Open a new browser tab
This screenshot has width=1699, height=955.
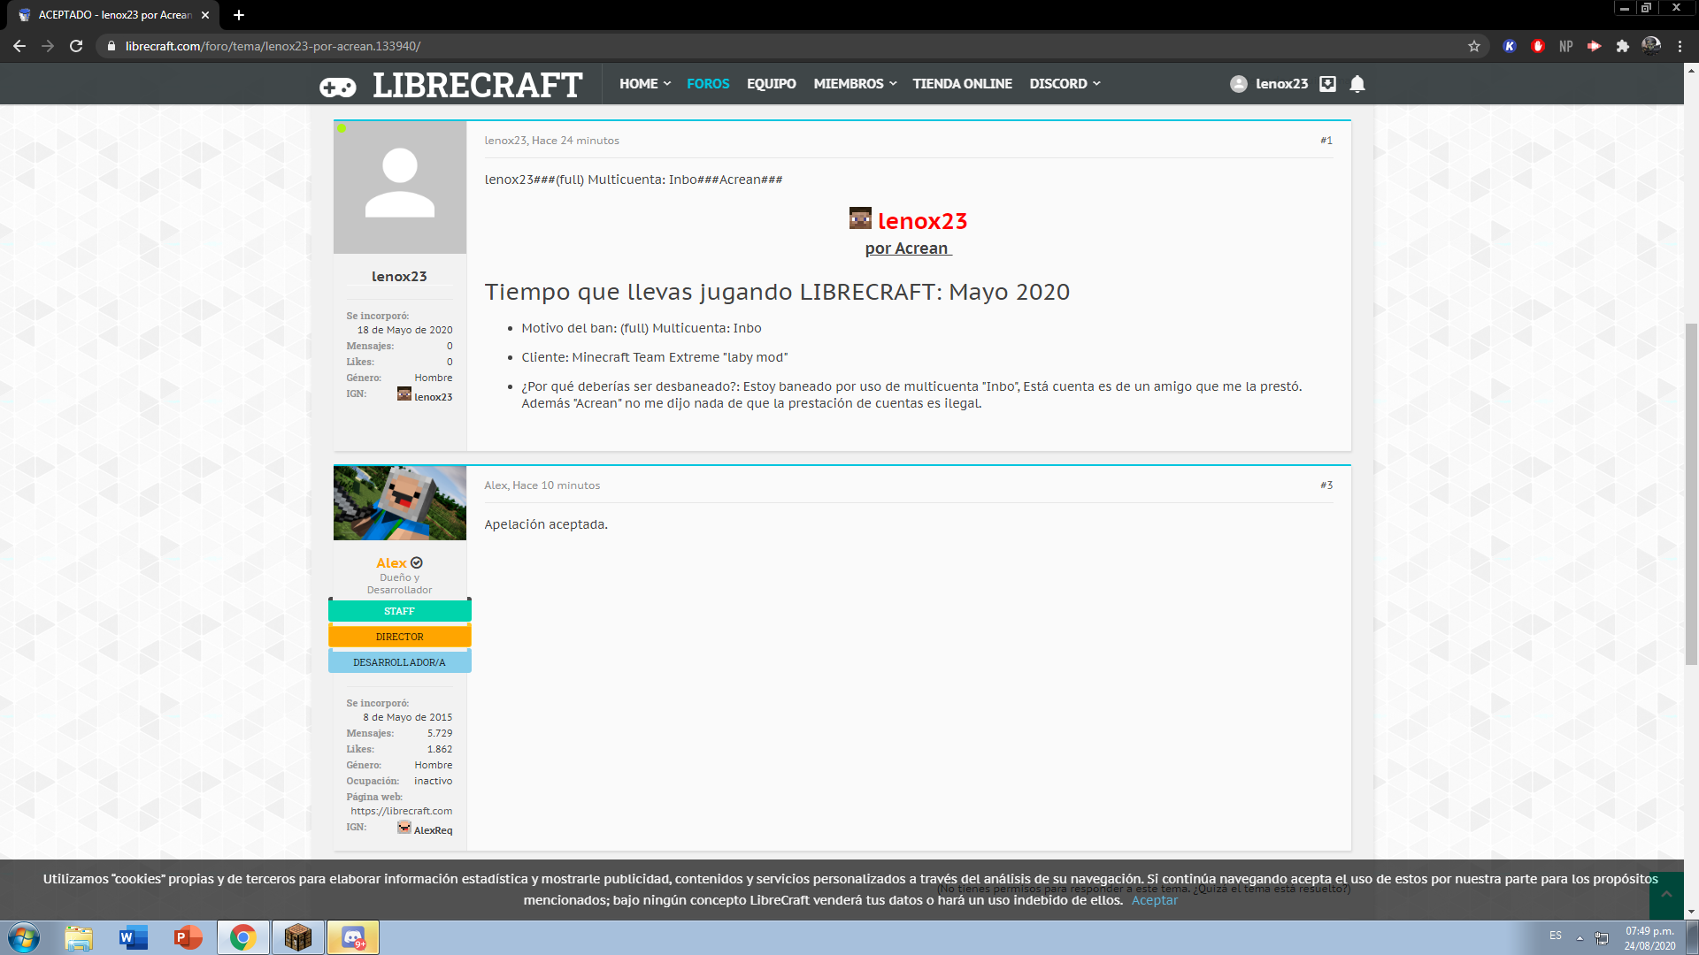click(x=239, y=15)
